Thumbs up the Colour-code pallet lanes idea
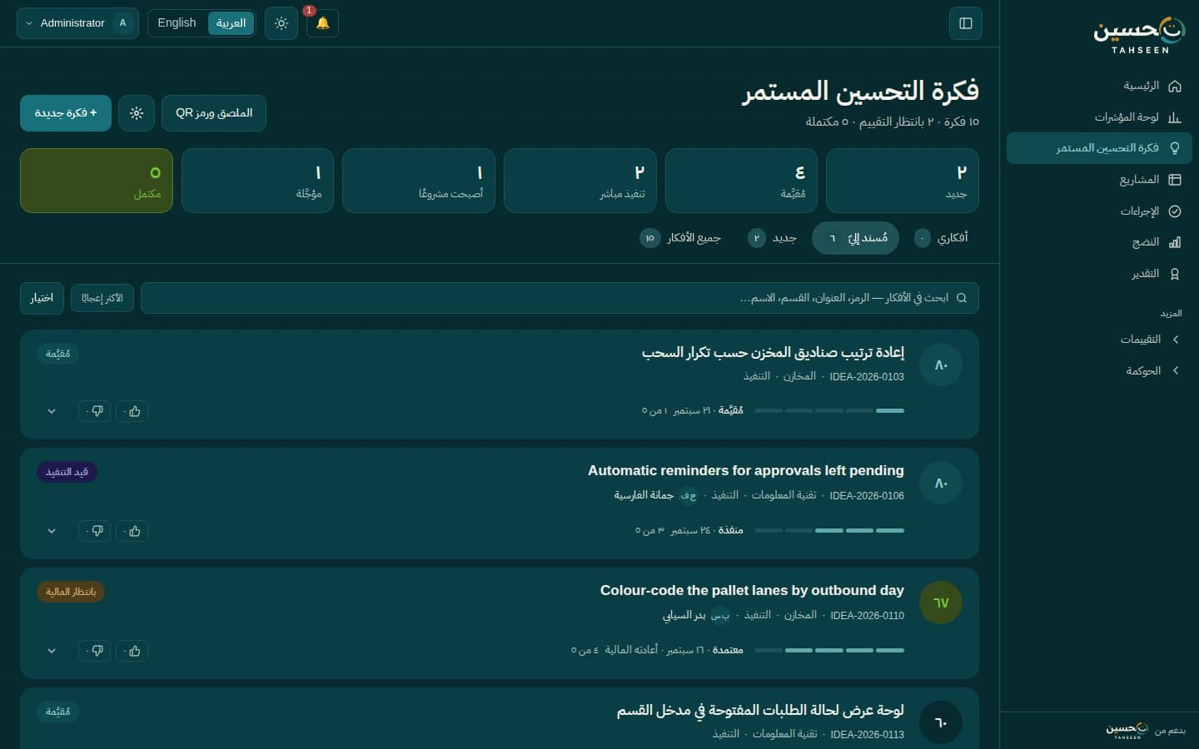1199x749 pixels. 132,651
